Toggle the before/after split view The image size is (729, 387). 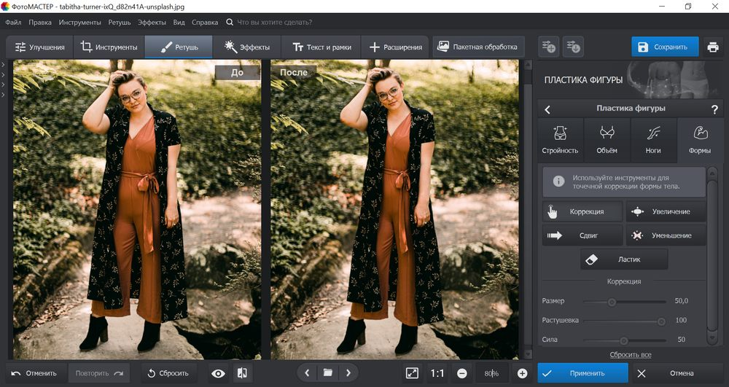pos(242,373)
